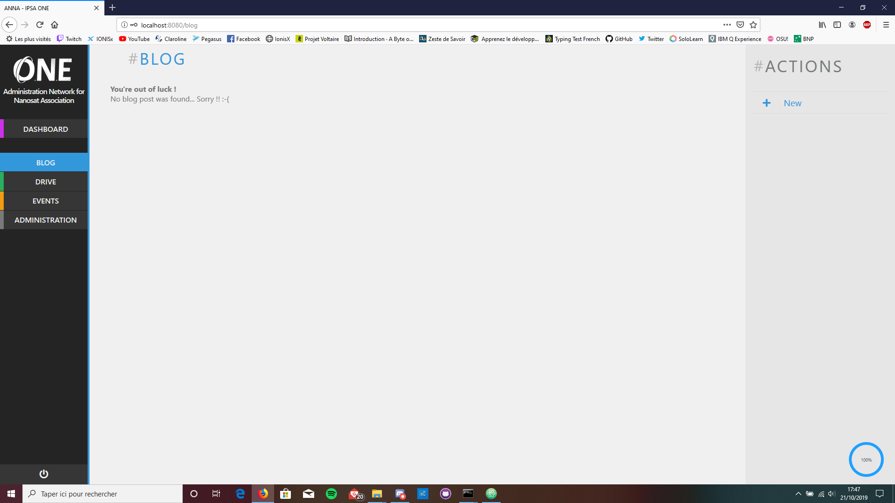This screenshot has width=895, height=503.
Task: Open a new browser tab
Action: pos(112,8)
